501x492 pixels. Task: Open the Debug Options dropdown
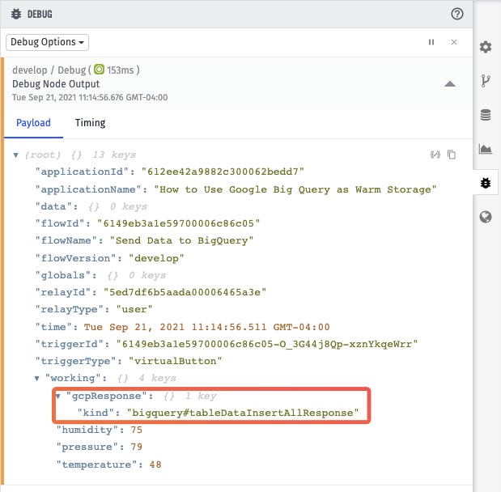point(47,42)
